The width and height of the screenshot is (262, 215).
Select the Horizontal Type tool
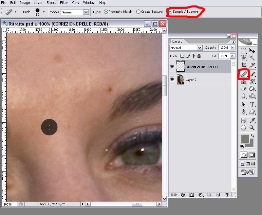tap(252, 104)
